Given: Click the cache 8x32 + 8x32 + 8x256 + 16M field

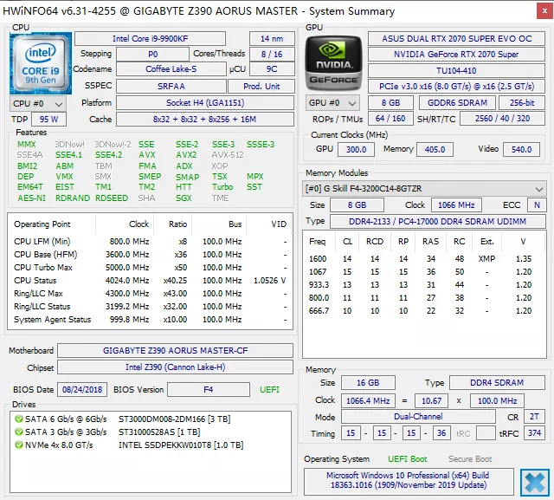Looking at the screenshot, I should tap(205, 120).
